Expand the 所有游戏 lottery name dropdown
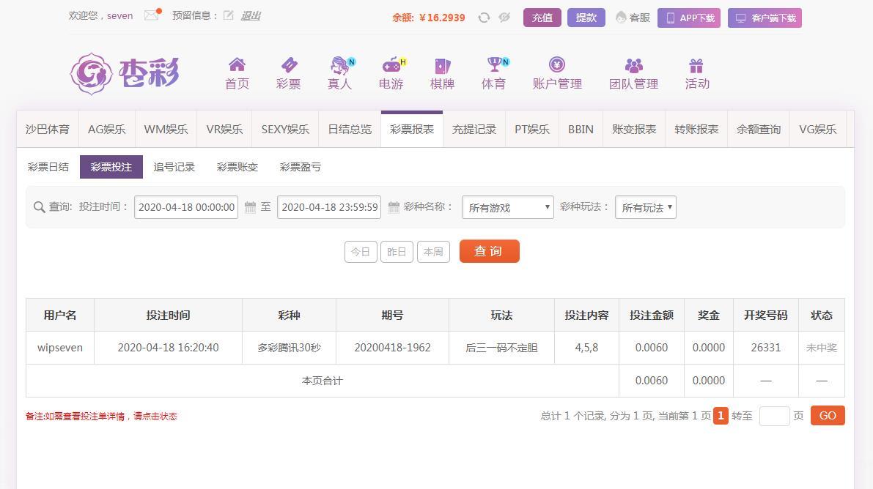The image size is (873, 489). (508, 207)
